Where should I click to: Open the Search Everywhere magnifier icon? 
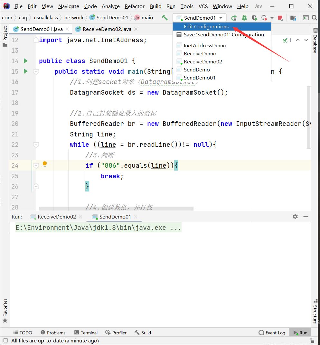[x=315, y=18]
